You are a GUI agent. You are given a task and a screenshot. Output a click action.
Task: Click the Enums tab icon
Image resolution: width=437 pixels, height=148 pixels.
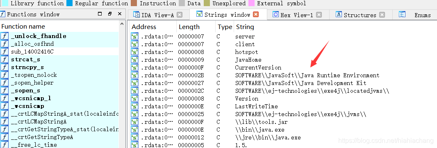(x=402, y=15)
